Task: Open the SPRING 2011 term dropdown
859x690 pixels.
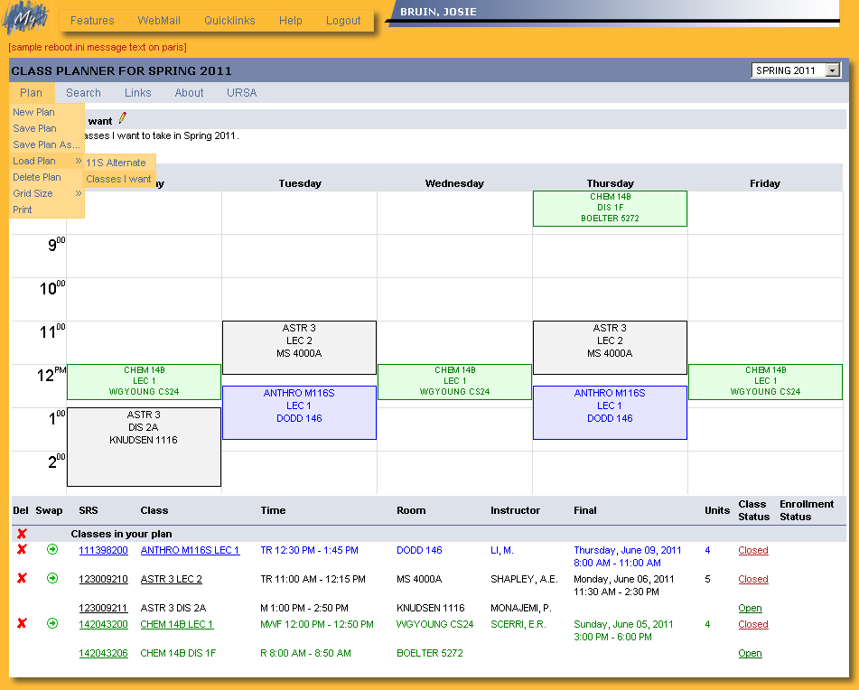Action: tap(796, 70)
